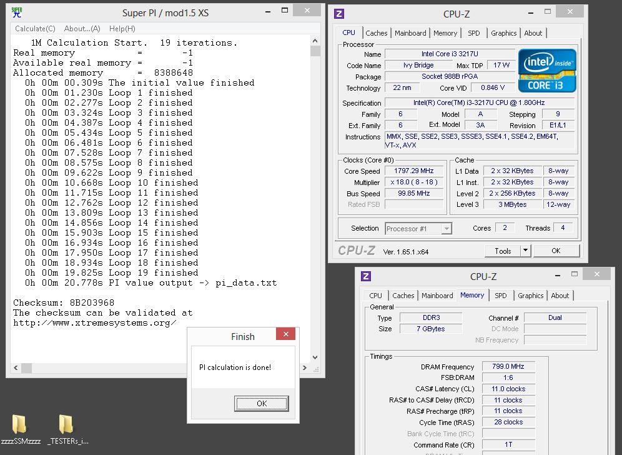Click the Intel Core i3 logo badge
The image size is (622, 455).
click(x=547, y=71)
